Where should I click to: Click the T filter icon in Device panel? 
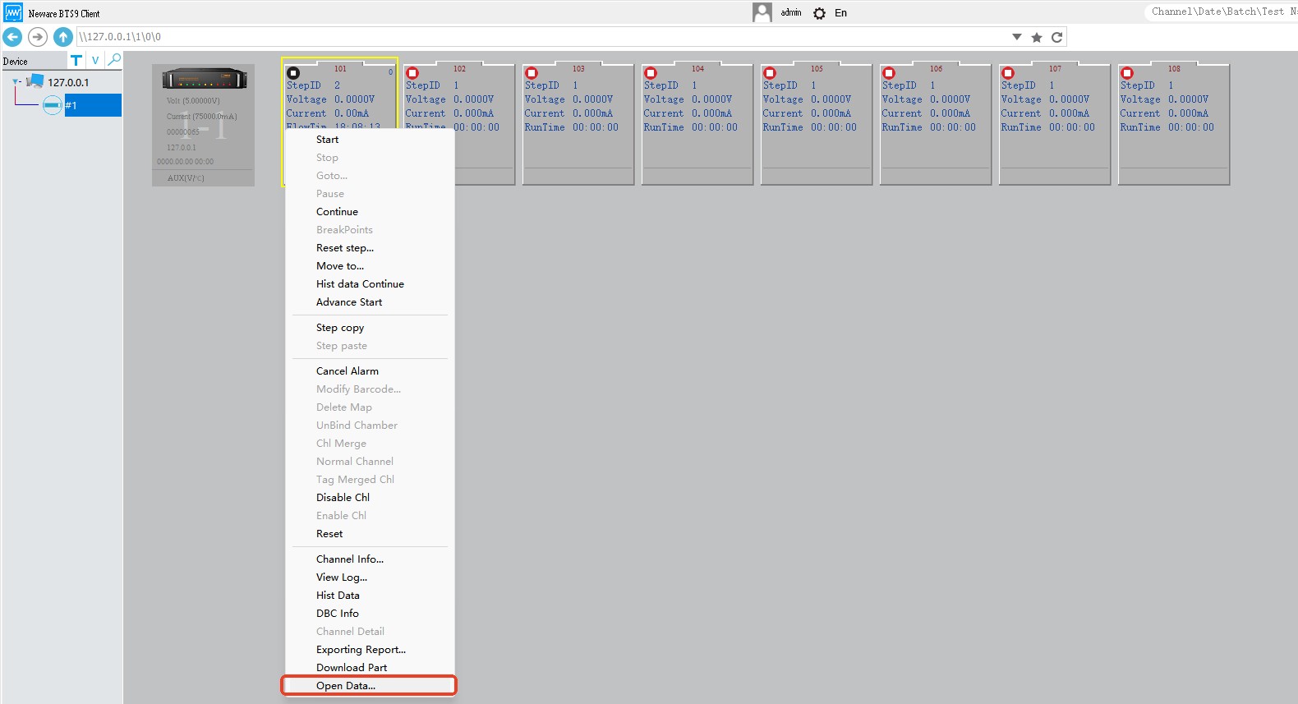click(76, 60)
